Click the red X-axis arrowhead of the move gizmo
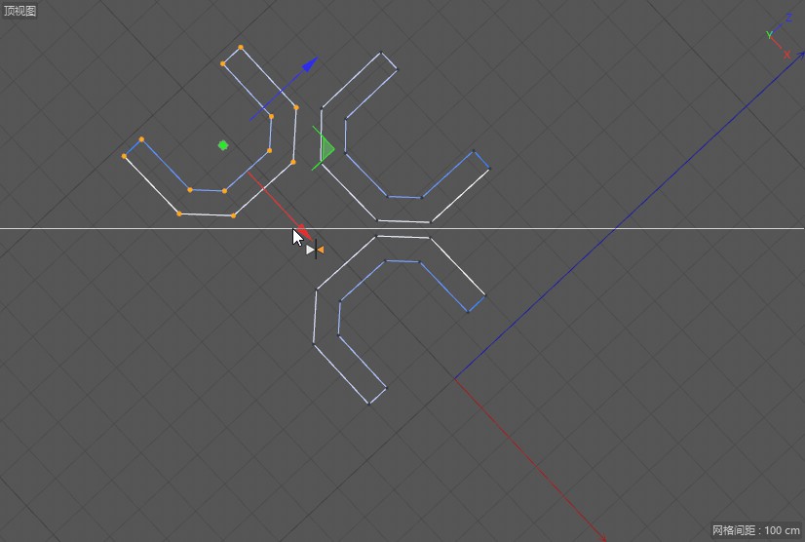 tap(304, 233)
